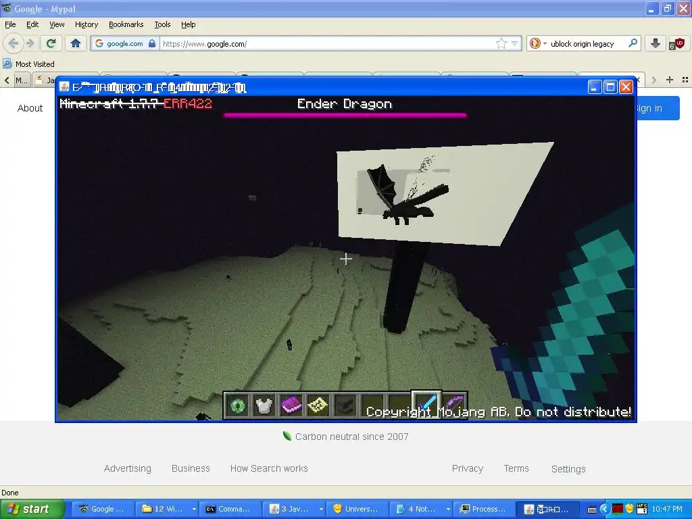This screenshot has height=519, width=692.
Task: Select the anvil slot in hotbar
Action: click(345, 405)
